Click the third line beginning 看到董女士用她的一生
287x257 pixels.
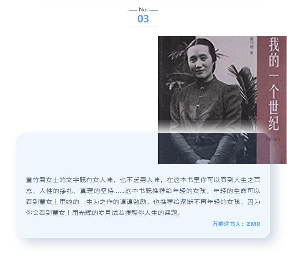tap(143, 202)
